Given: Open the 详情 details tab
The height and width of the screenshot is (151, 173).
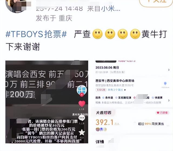Looking at the screenshot, I should [100, 142].
